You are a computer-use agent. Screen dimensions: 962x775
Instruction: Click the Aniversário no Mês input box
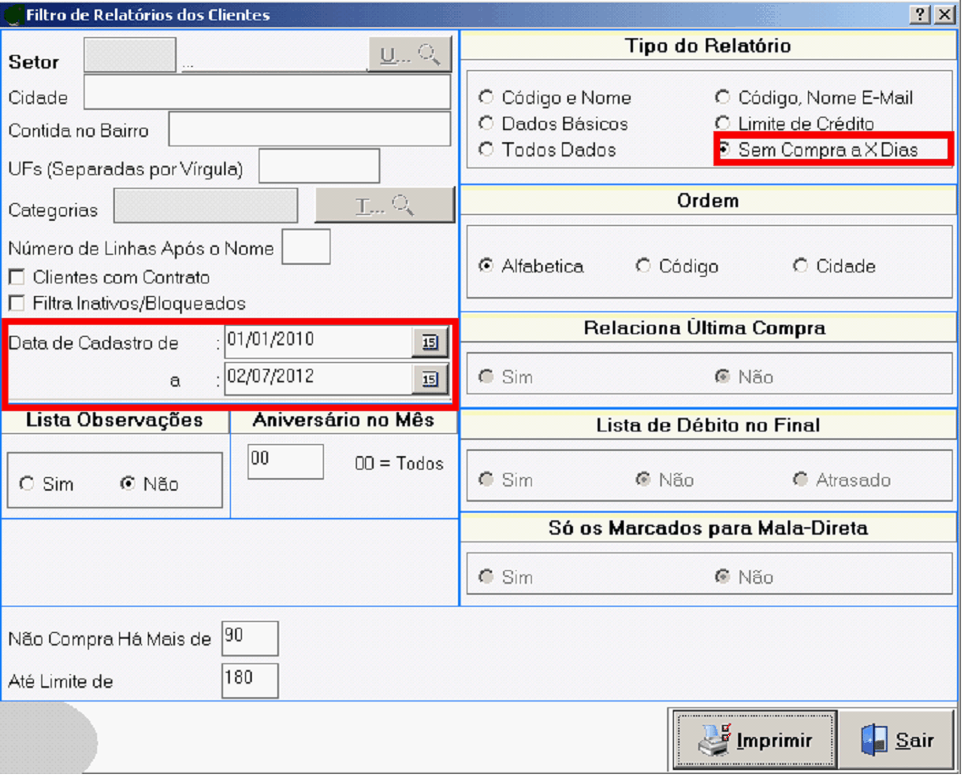(285, 462)
